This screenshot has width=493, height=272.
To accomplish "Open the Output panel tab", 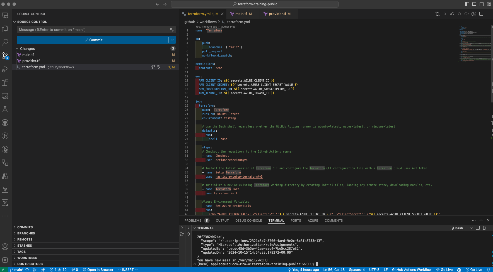I will tap(222, 220).
